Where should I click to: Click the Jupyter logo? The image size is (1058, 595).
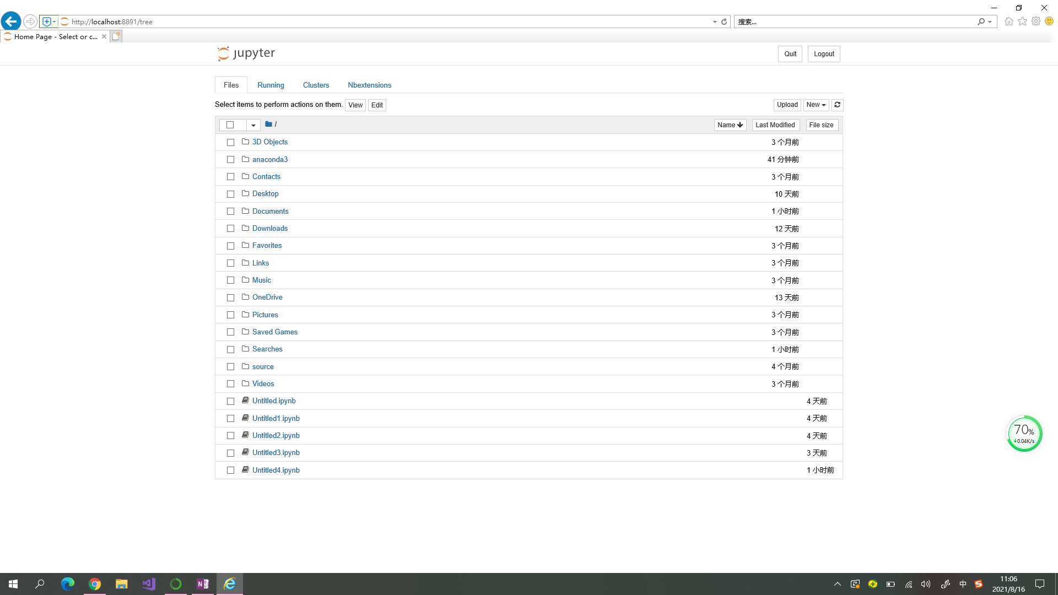tap(246, 53)
